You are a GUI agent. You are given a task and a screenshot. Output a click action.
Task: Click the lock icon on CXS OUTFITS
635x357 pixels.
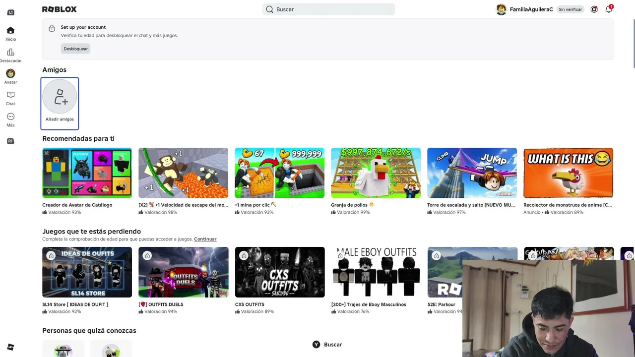pyautogui.click(x=244, y=256)
